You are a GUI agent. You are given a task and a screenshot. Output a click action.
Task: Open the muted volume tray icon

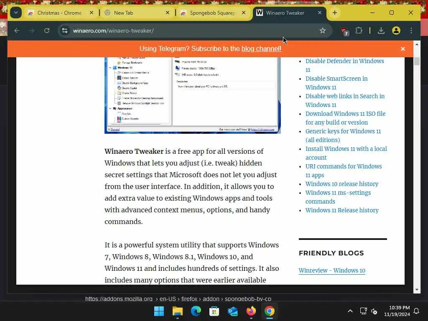point(374,311)
